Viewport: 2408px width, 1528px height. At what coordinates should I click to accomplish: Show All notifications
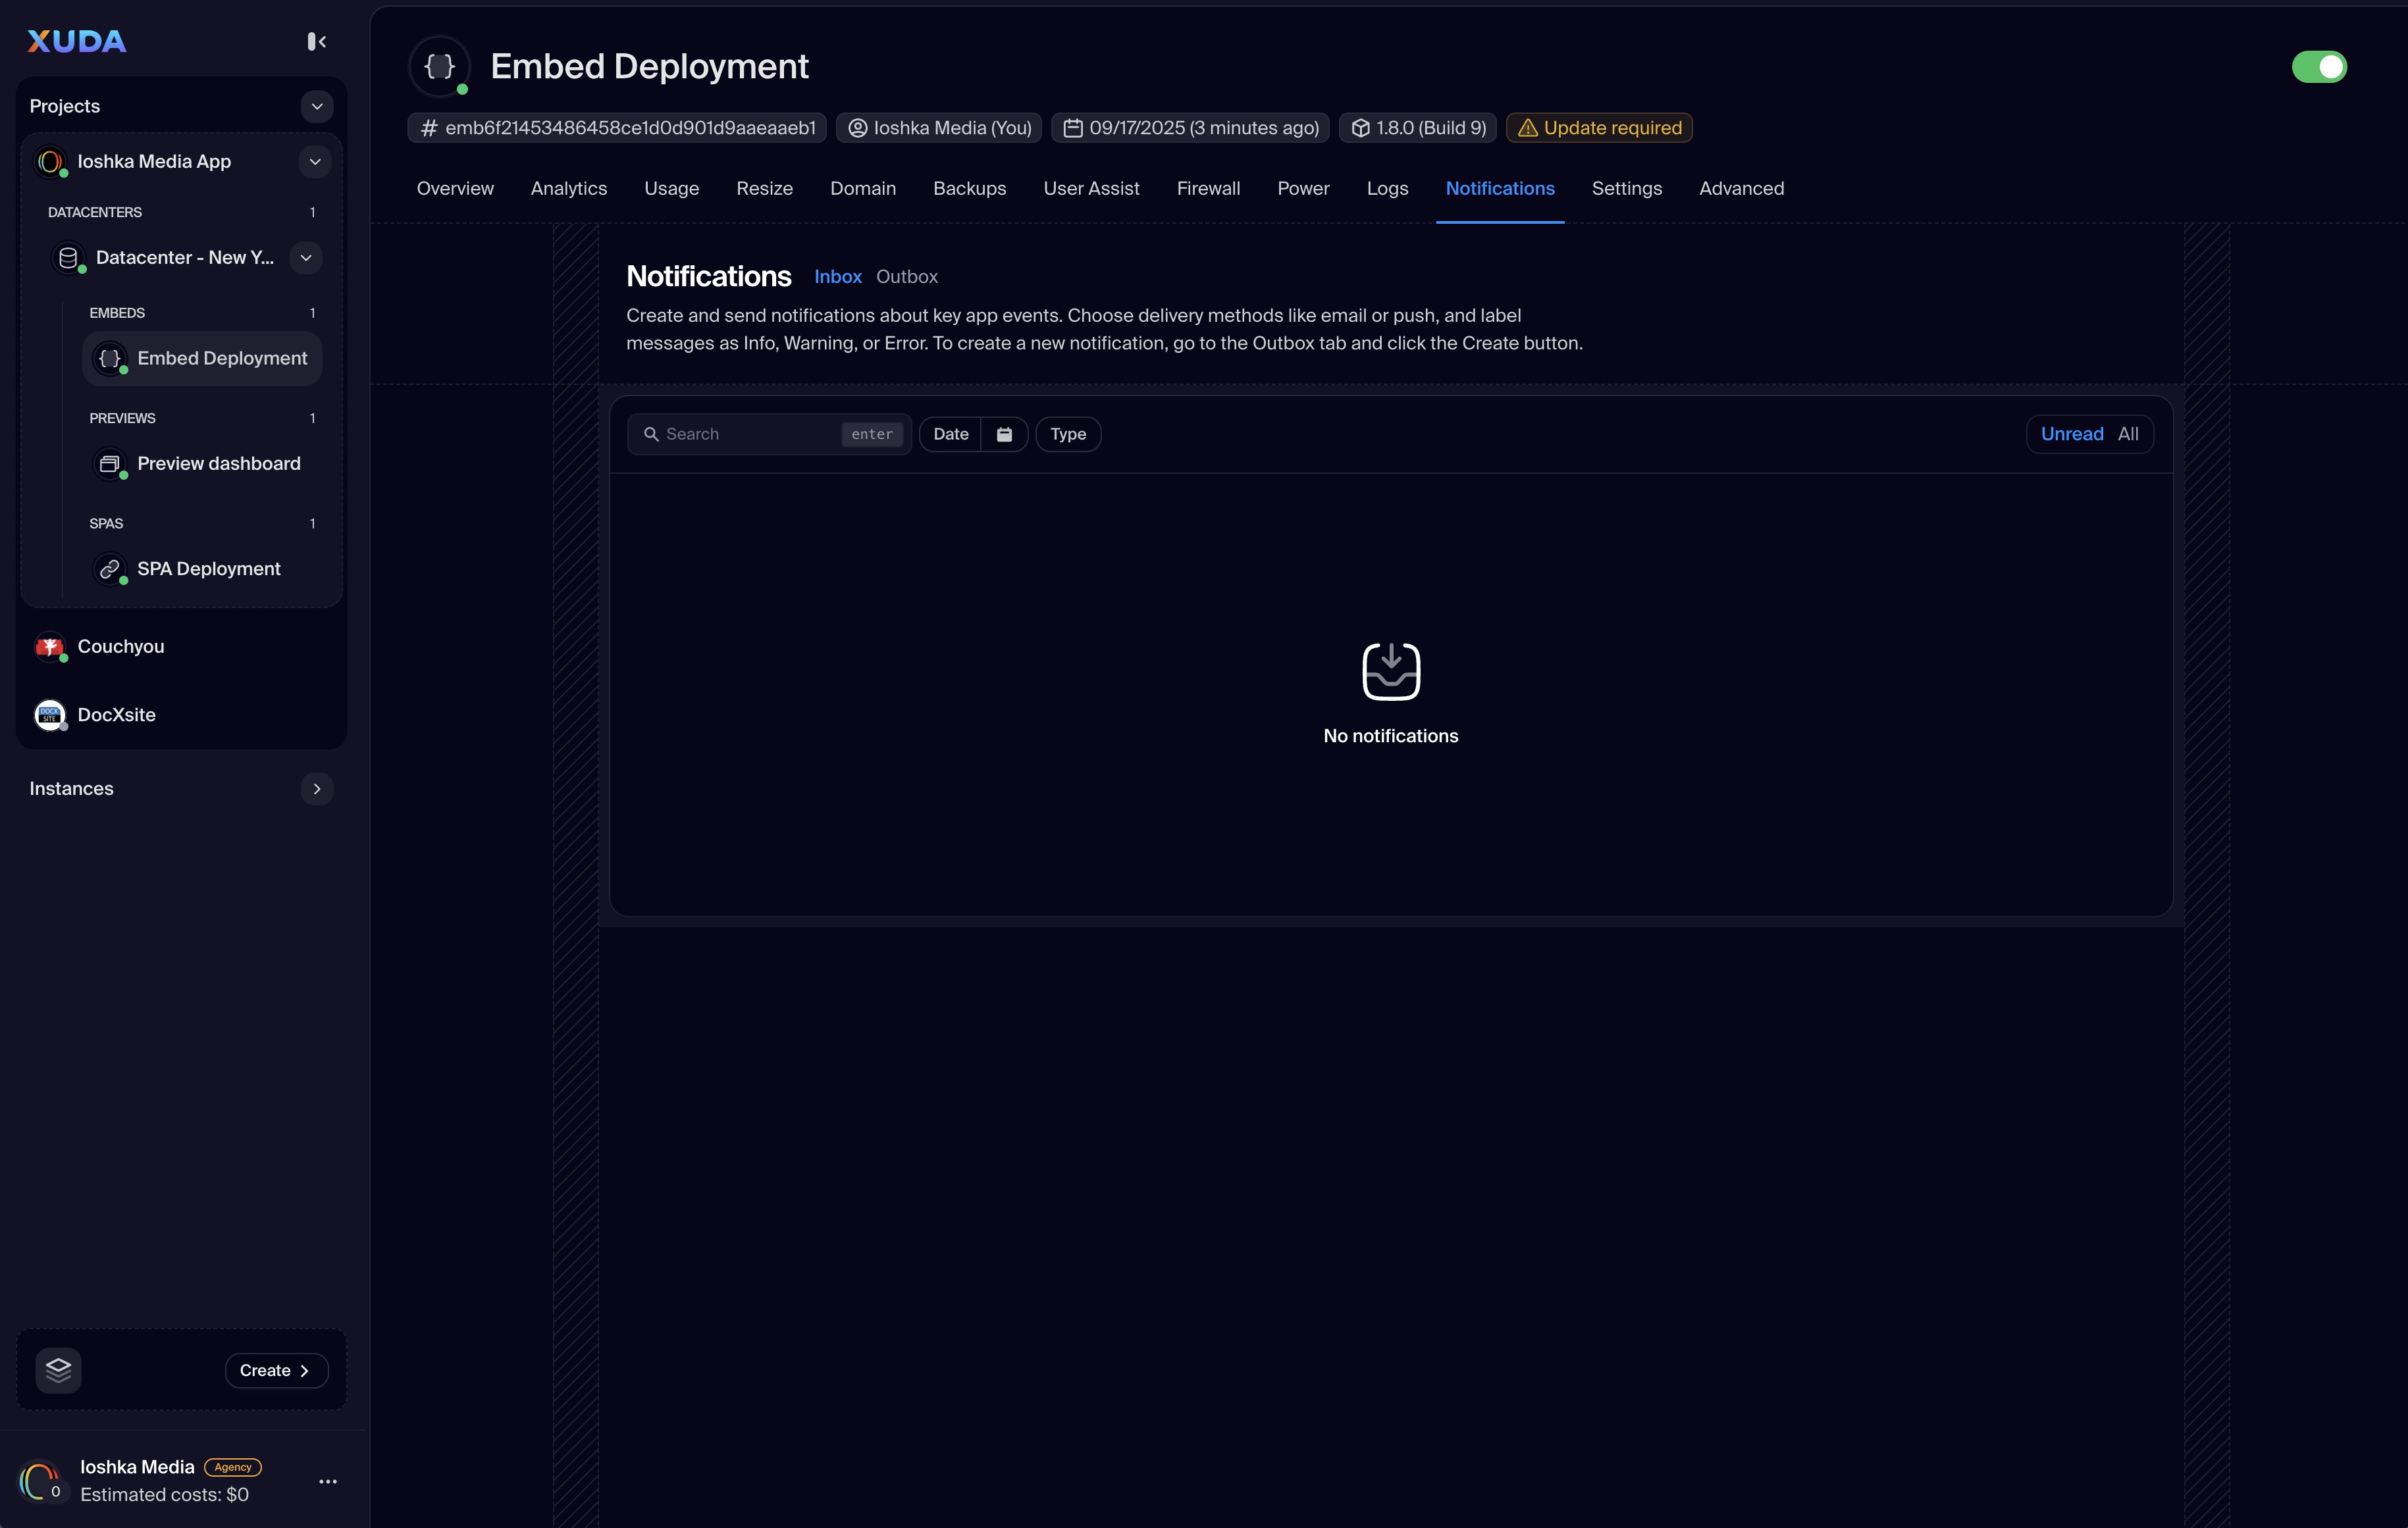coord(2127,434)
